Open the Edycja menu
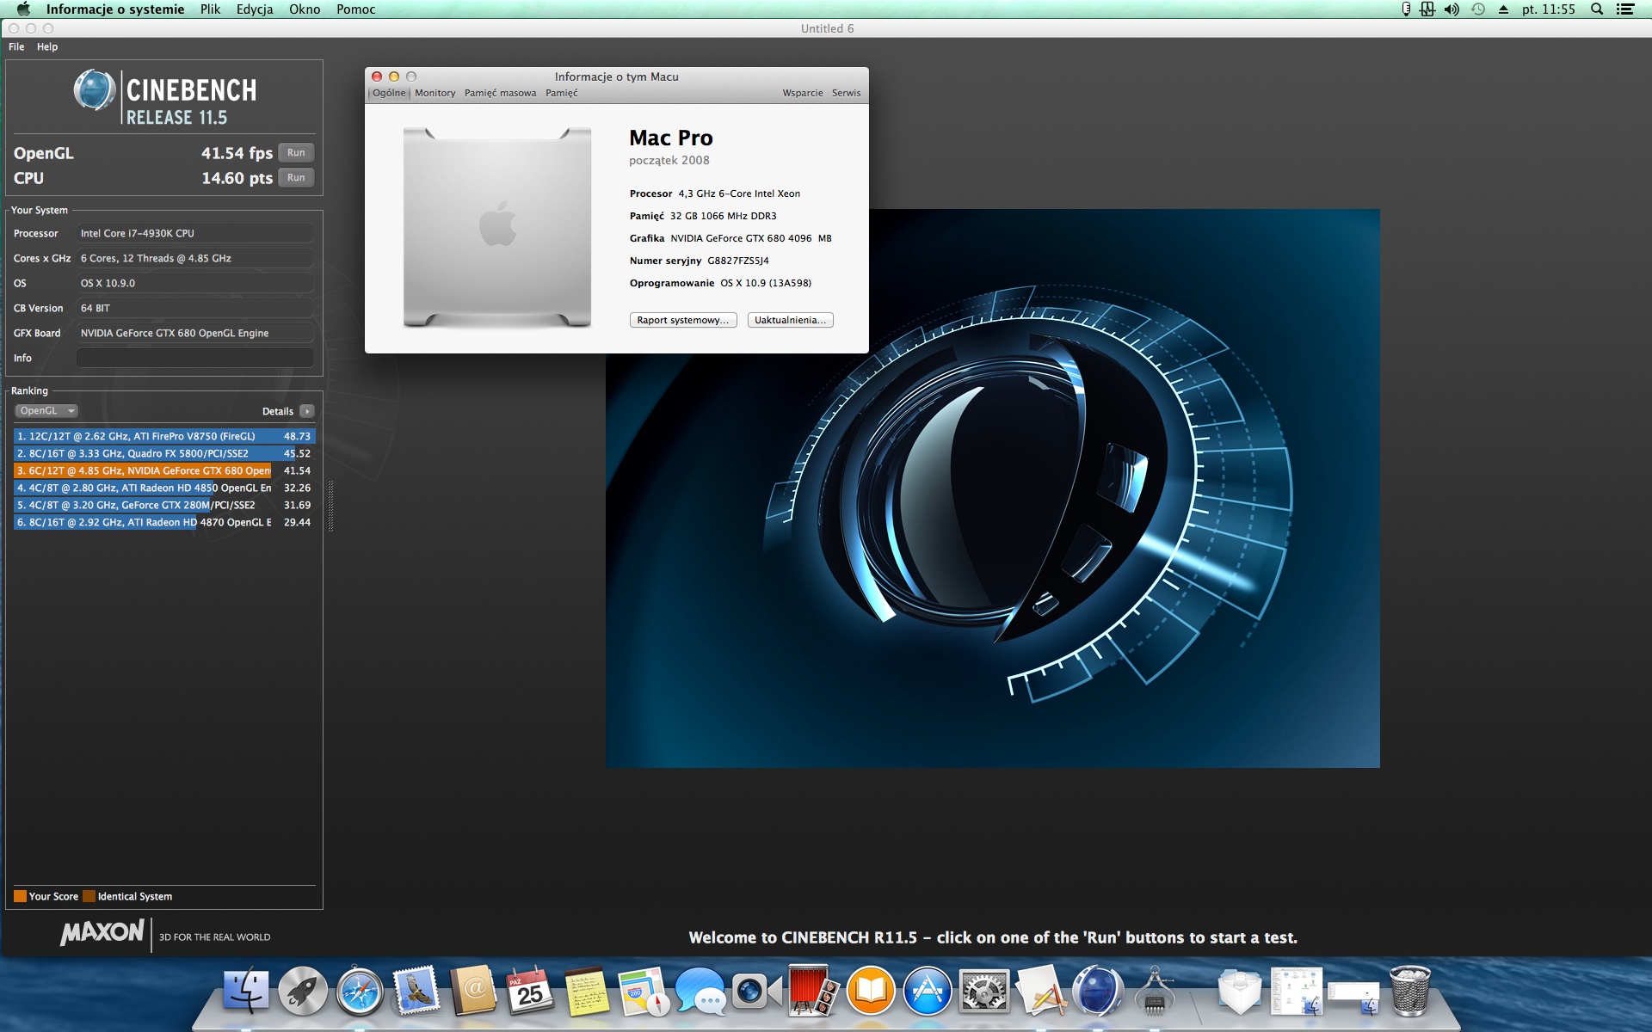This screenshot has width=1652, height=1032. tap(255, 9)
